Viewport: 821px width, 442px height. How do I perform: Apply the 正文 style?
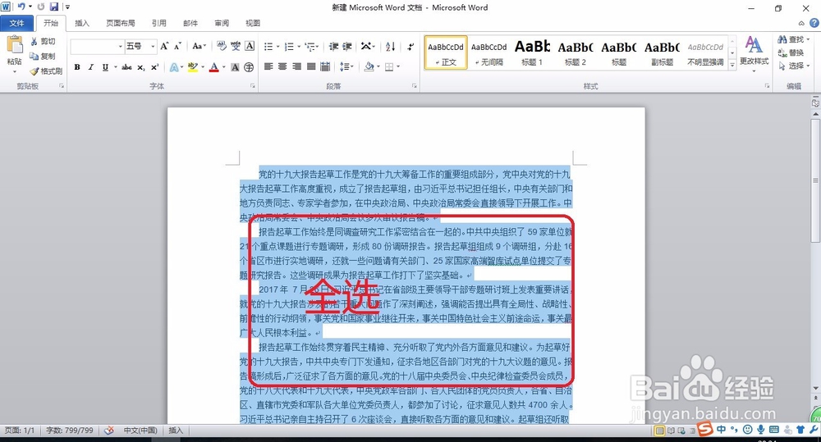[446, 52]
